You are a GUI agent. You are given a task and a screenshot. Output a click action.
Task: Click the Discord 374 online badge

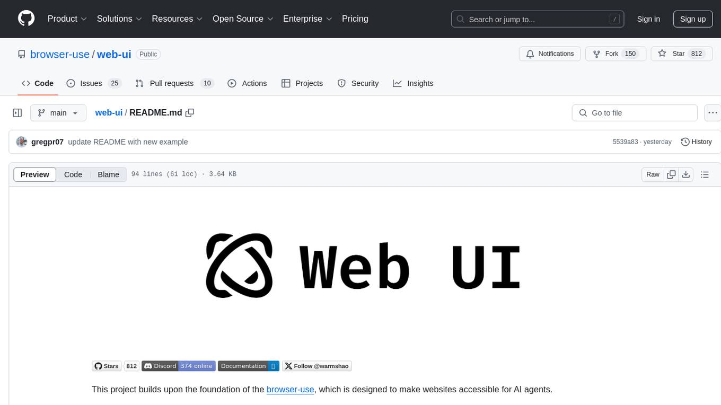pyautogui.click(x=179, y=366)
